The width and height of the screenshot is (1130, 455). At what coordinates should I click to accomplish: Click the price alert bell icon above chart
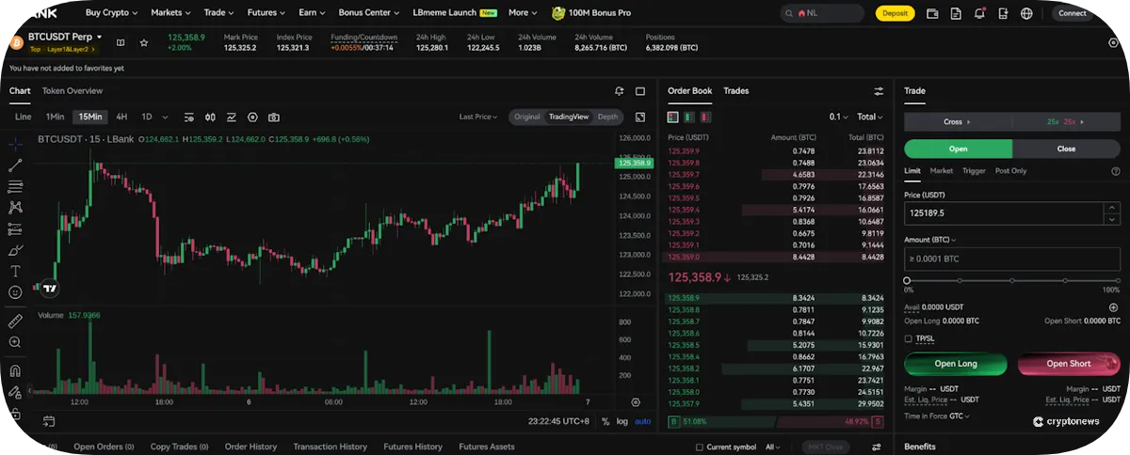click(619, 91)
